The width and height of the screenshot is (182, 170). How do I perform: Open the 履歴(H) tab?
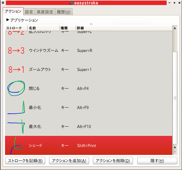[x=64, y=12]
